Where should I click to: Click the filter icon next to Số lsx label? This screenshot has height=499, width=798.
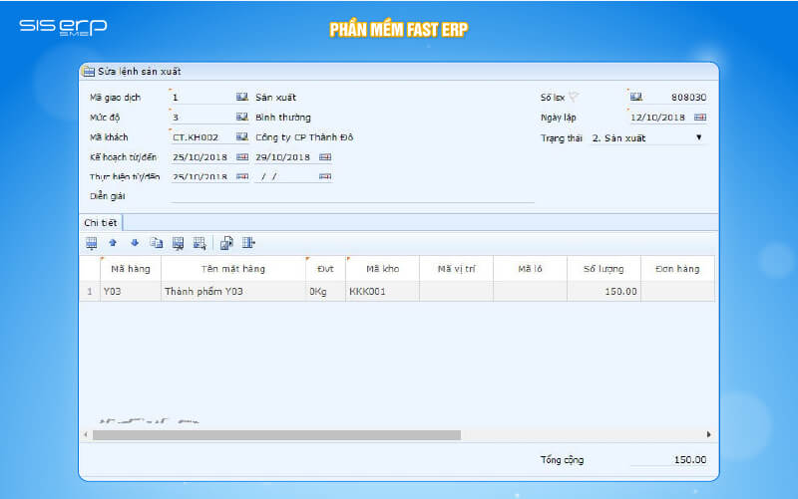click(574, 97)
